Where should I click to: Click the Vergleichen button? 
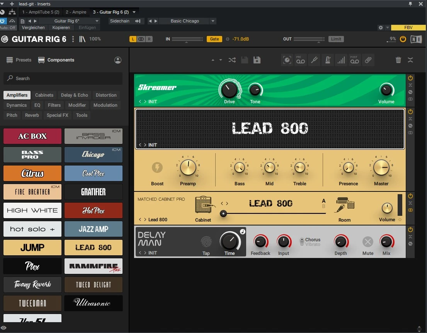(x=33, y=27)
